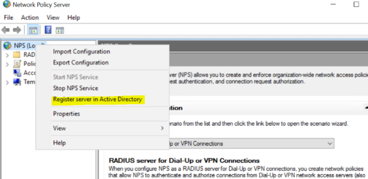This screenshot has width=368, height=179.
Task: Open the View submenu arrow in context menu
Action: (162, 128)
